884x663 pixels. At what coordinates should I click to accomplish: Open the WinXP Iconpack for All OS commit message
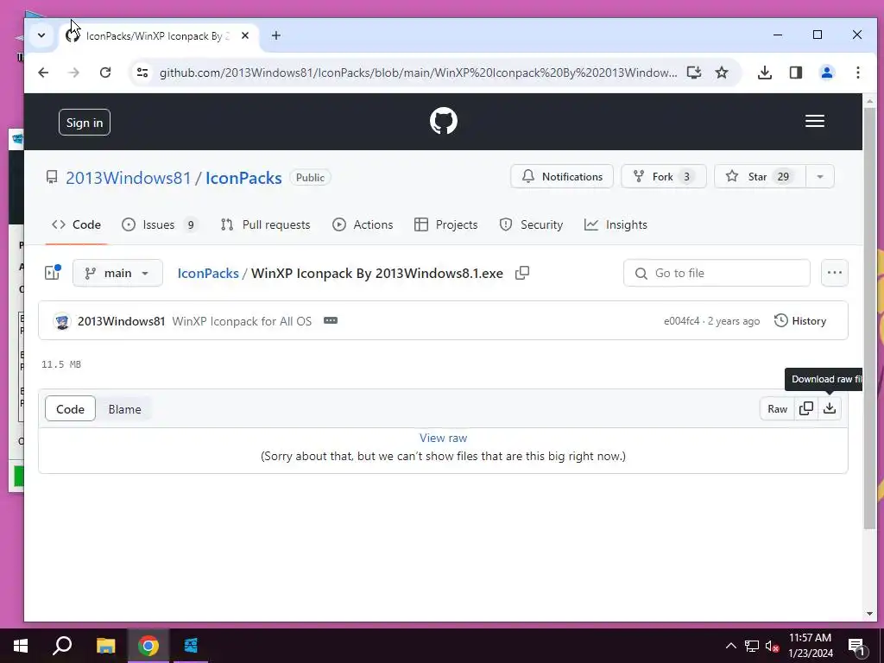point(242,321)
